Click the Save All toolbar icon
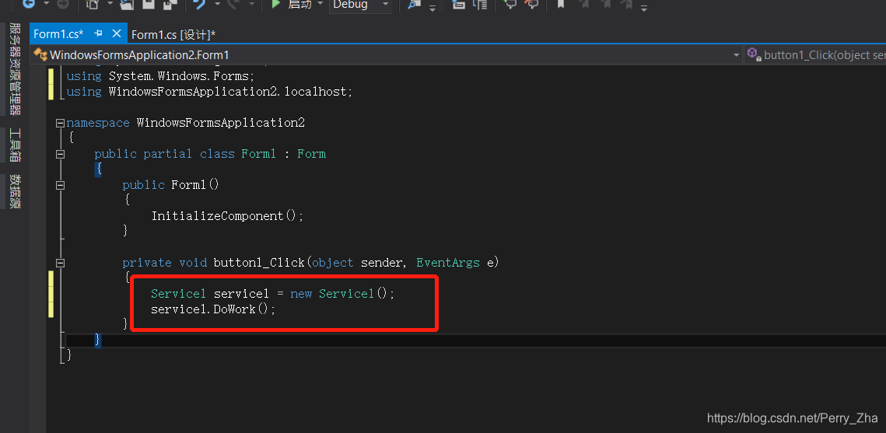This screenshot has width=886, height=433. pos(170,4)
